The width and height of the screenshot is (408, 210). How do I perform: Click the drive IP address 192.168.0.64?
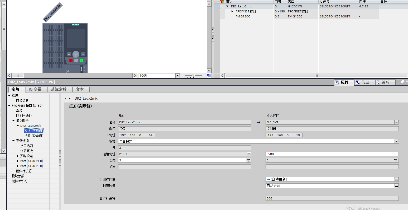(137, 135)
